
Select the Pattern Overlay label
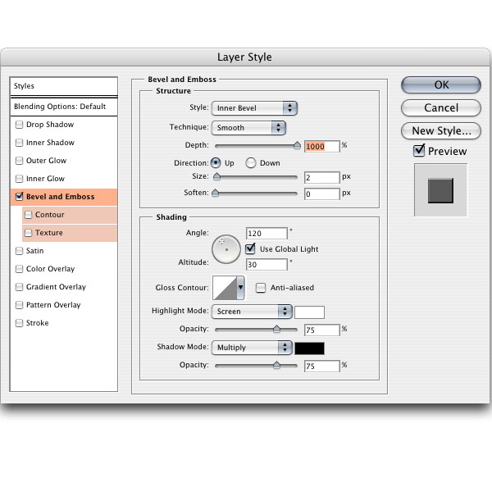tap(53, 305)
